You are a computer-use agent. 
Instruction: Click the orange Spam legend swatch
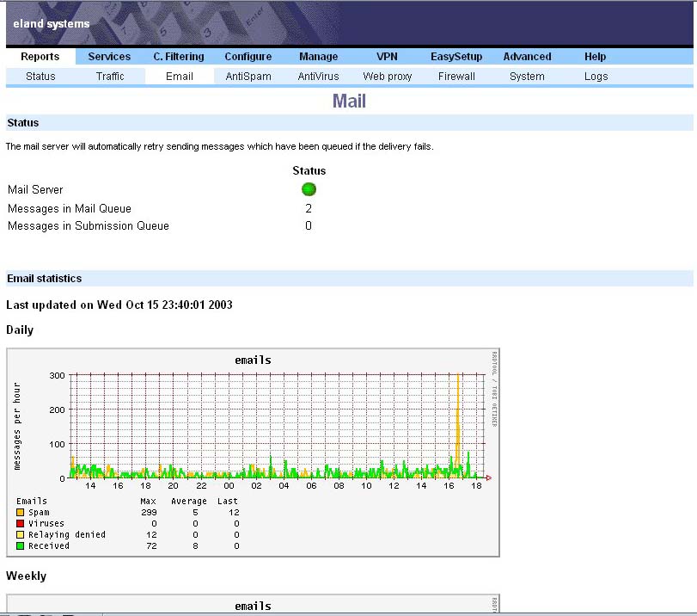[20, 512]
